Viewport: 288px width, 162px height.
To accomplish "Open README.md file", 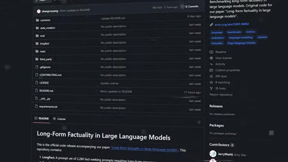I will point(46,91).
